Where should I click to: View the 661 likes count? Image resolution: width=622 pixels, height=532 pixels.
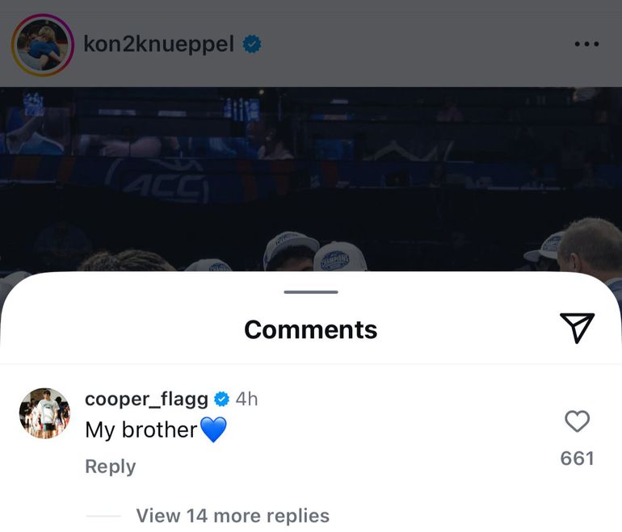point(577,459)
